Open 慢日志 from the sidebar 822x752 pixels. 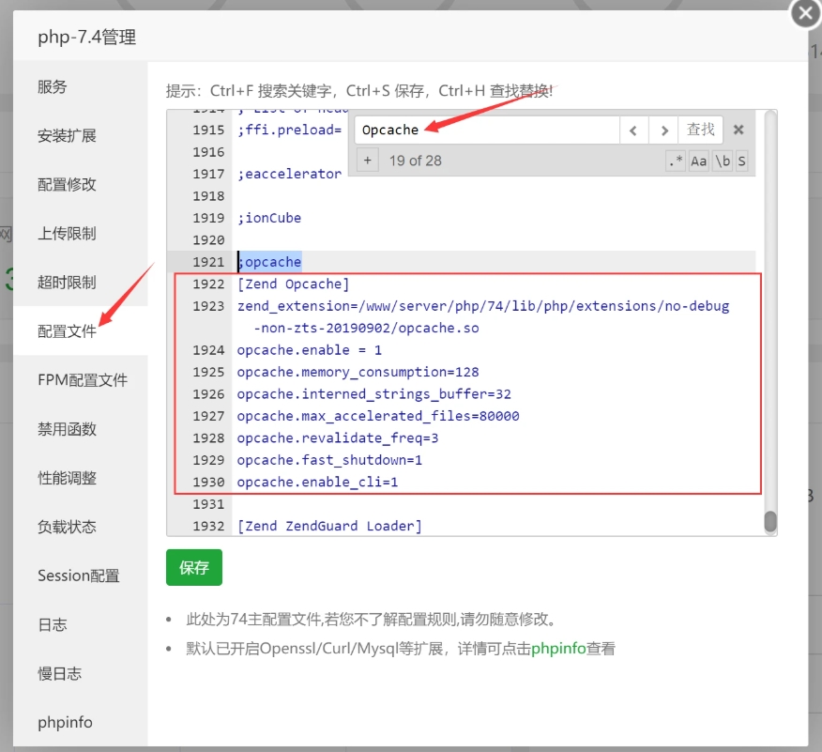pos(59,673)
